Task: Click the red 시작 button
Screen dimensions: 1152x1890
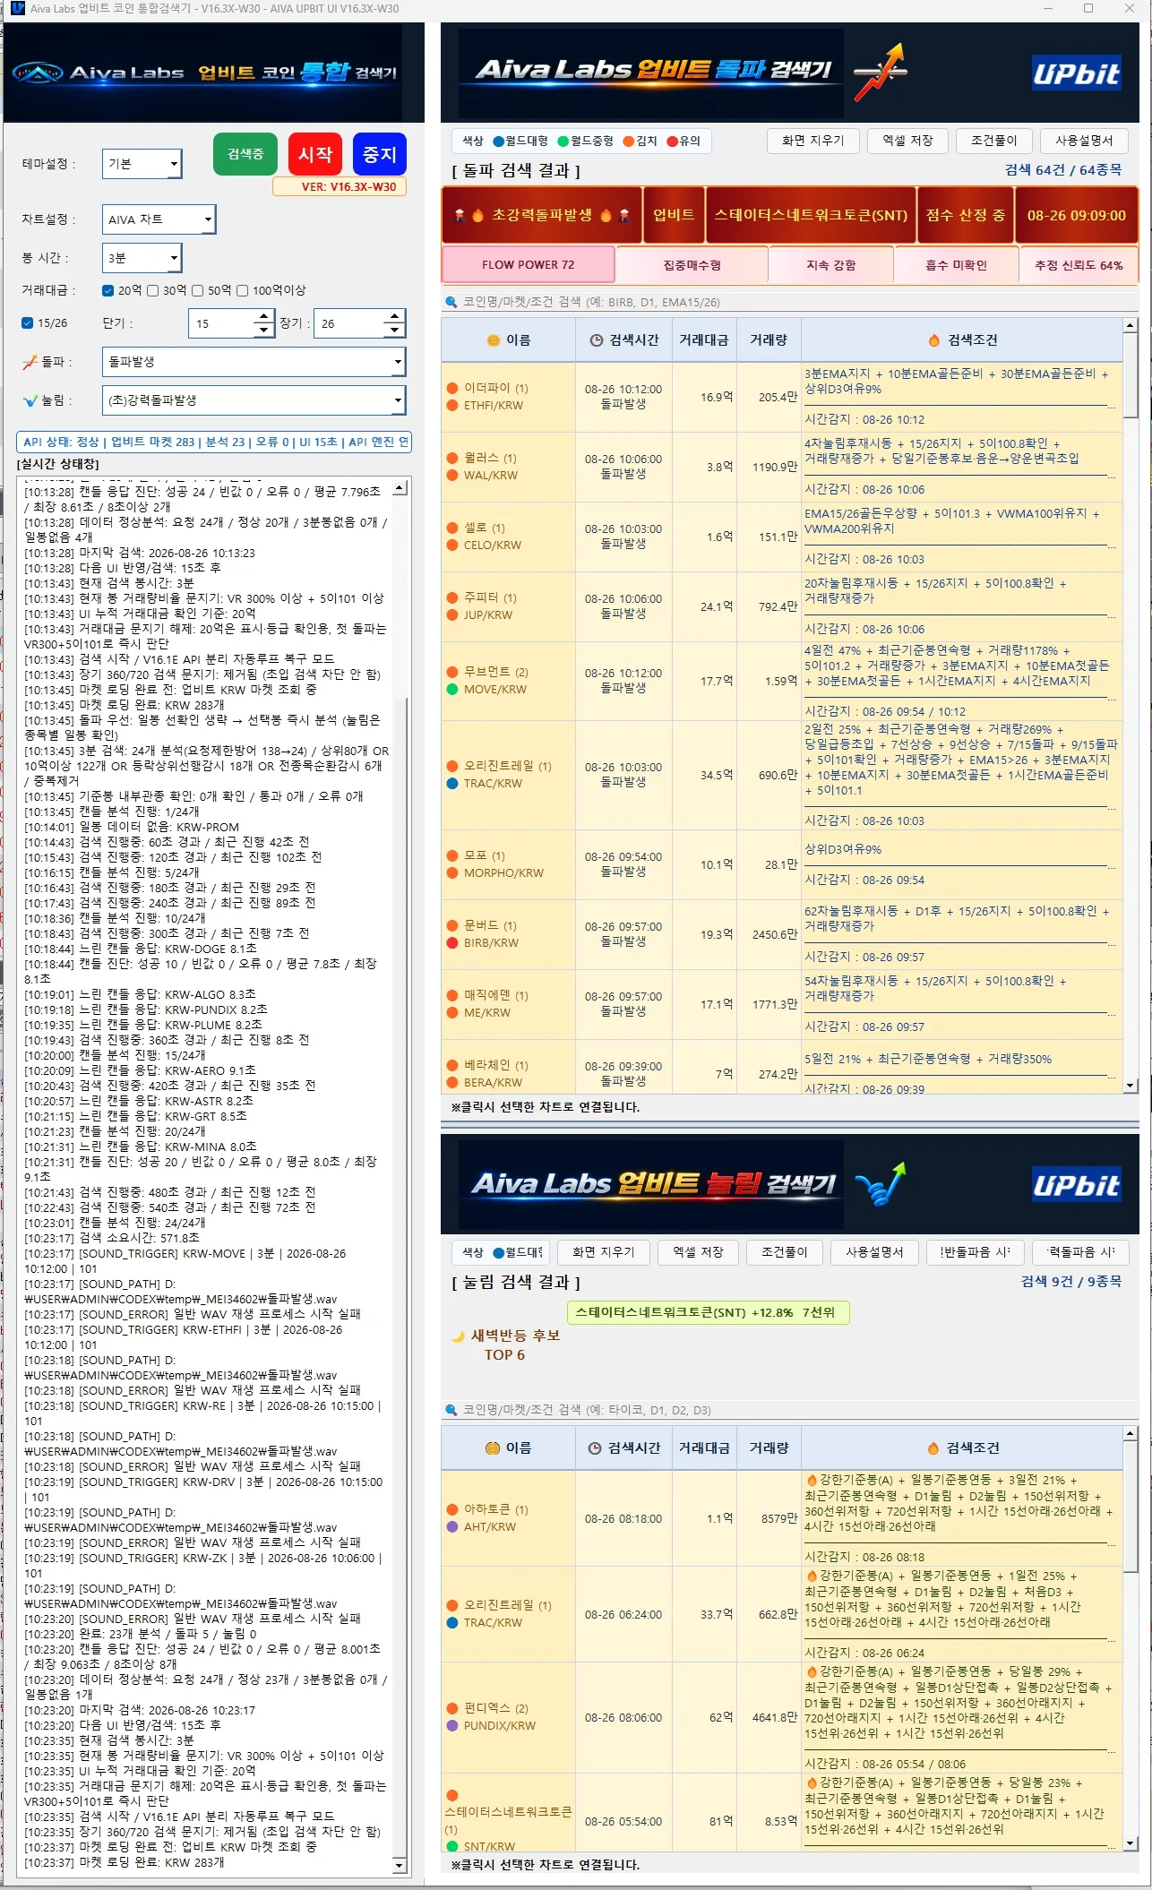Action: [315, 154]
